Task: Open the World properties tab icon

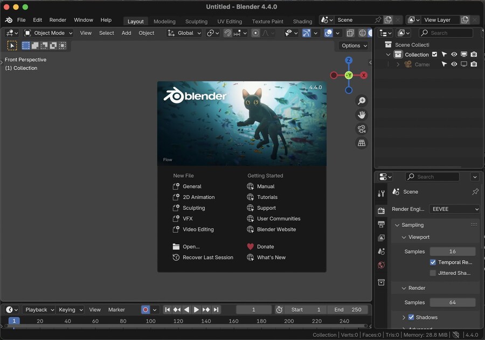Action: tap(382, 265)
